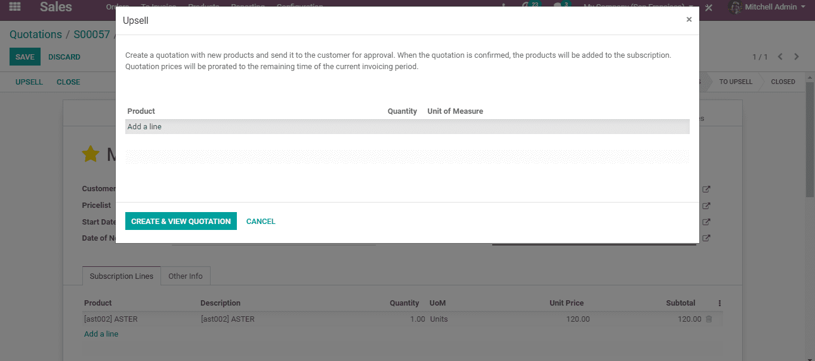Open last external link icon on right
Viewport: 815px width, 361px height.
click(x=706, y=238)
